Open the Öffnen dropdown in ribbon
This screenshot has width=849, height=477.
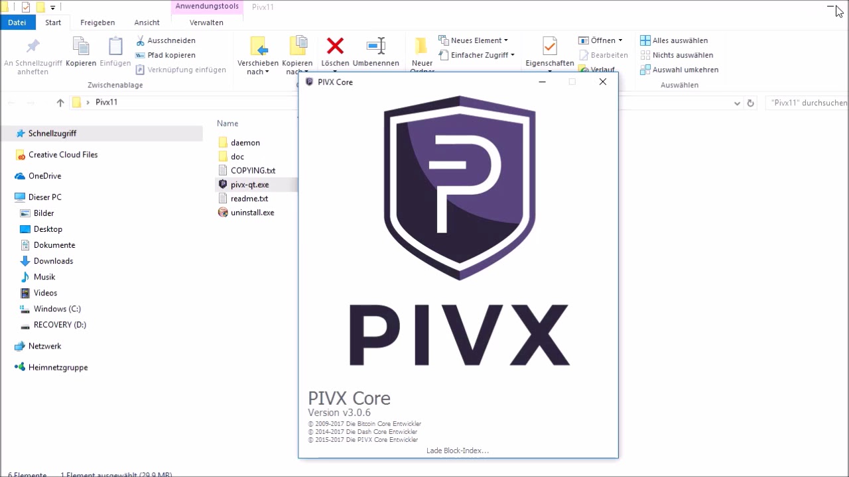tap(600, 40)
